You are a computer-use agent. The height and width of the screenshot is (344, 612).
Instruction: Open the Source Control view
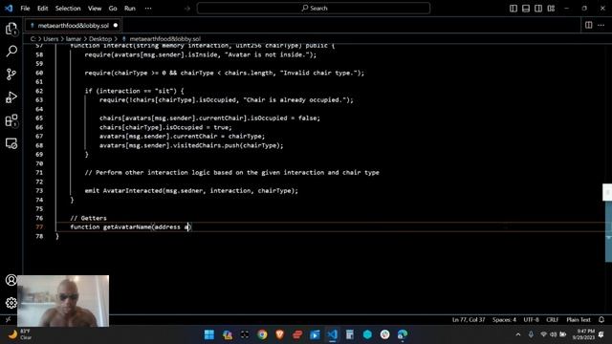[11, 75]
